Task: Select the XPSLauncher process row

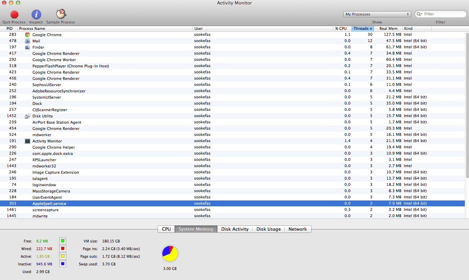Action: pyautogui.click(x=232, y=160)
